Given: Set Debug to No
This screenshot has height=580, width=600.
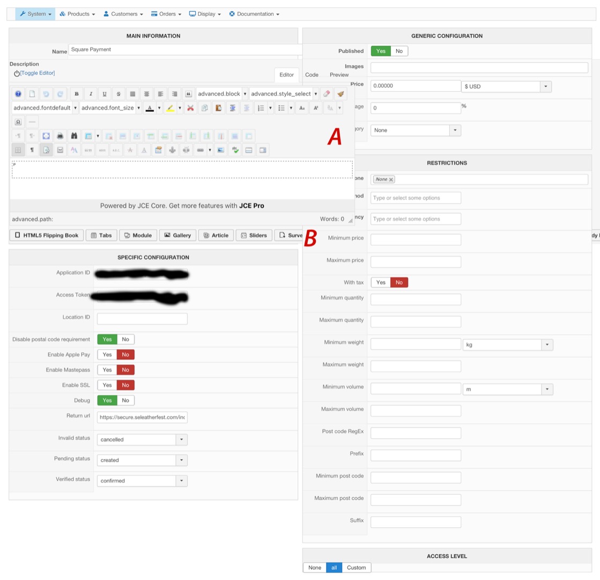Looking at the screenshot, I should pyautogui.click(x=125, y=400).
